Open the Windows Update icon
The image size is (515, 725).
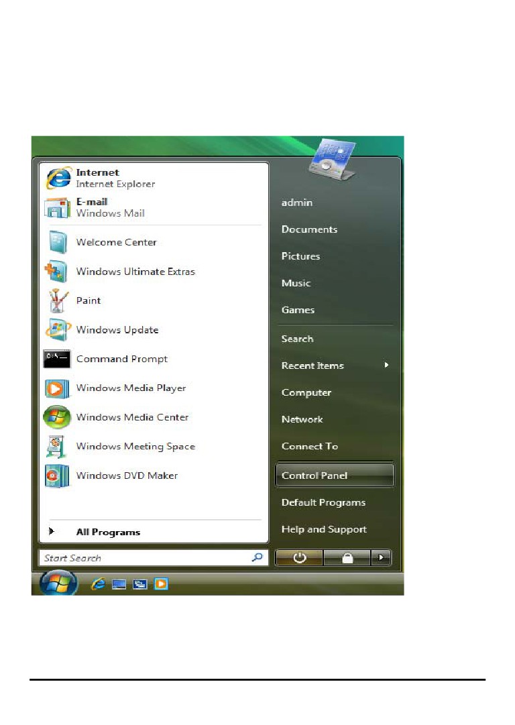[x=58, y=330]
